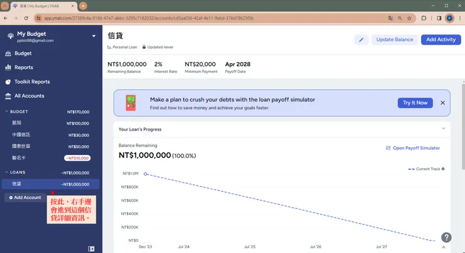The image size is (465, 253).
Task: Go to Reports in sidebar
Action: (x=24, y=67)
